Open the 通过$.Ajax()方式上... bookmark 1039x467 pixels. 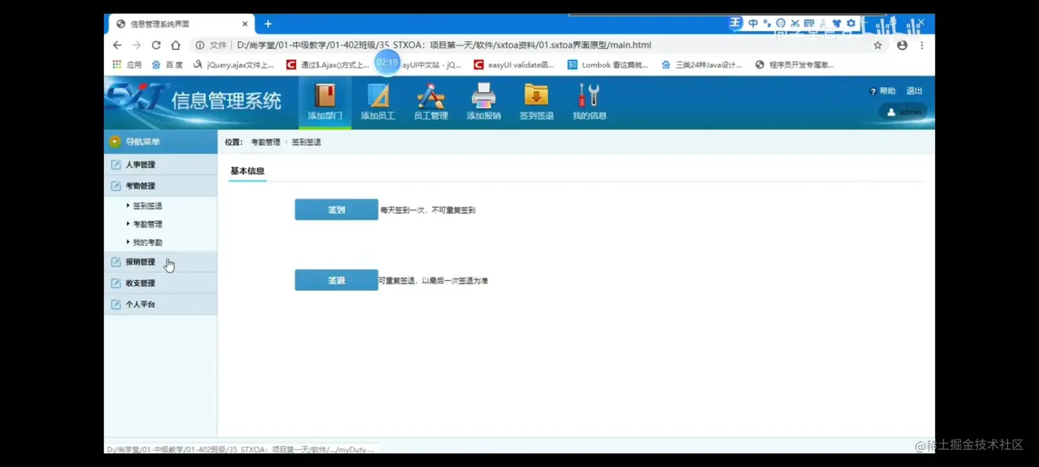(328, 65)
